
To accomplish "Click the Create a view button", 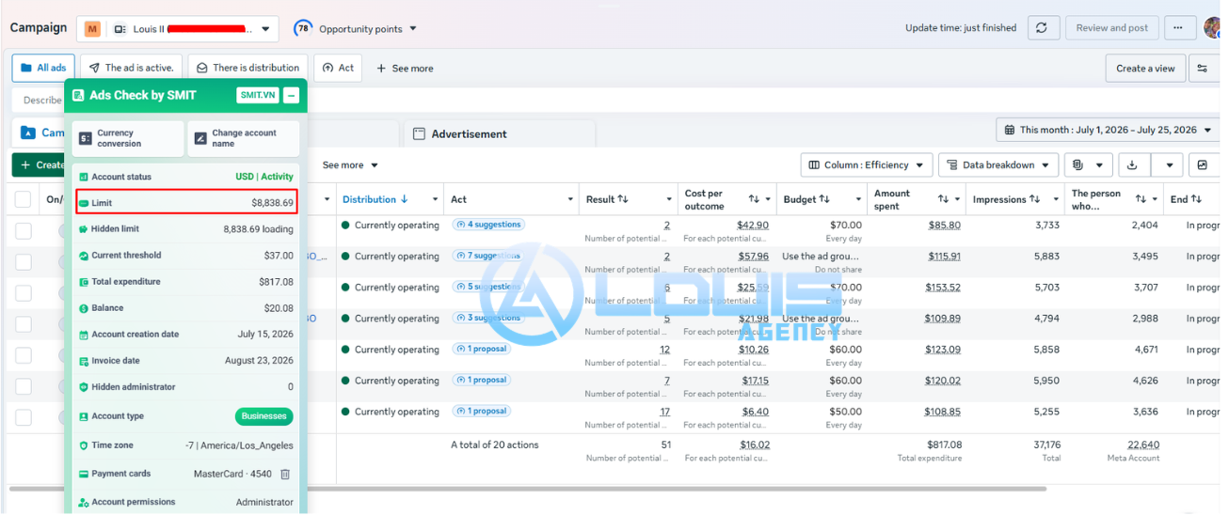I will click(1145, 69).
